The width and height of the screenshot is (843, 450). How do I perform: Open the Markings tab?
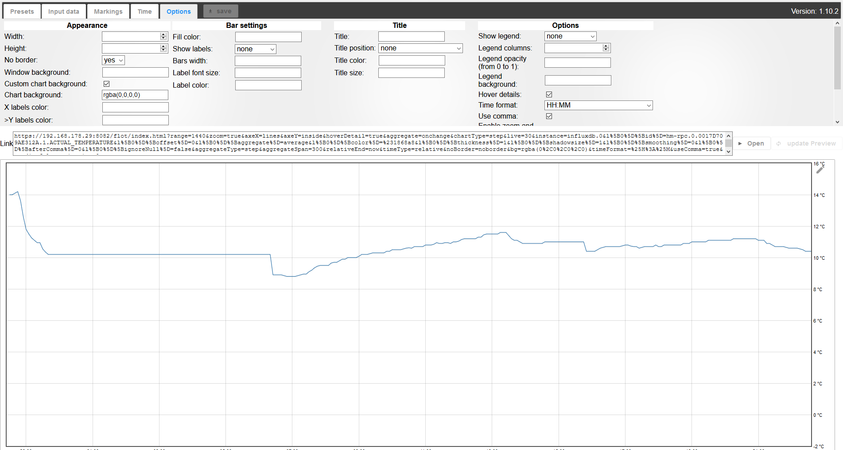tap(108, 12)
